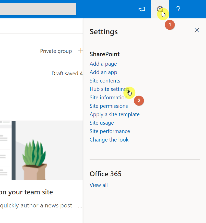Image resolution: width=206 pixels, height=223 pixels.
Task: Close the Settings panel
Action: (x=197, y=30)
